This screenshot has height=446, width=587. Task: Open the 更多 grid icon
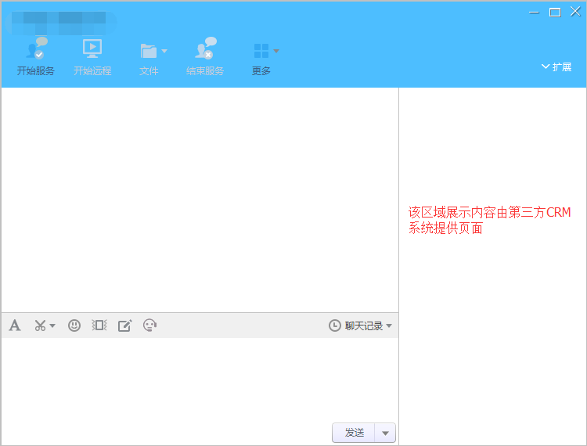tap(261, 51)
